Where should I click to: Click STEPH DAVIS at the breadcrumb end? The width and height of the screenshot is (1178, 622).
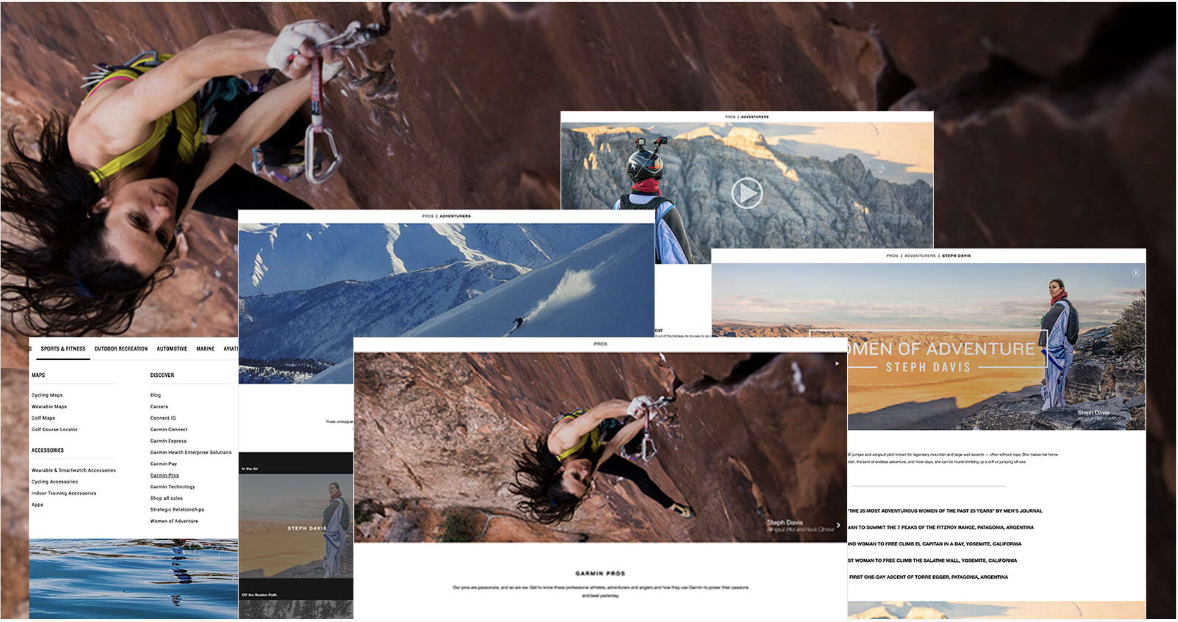(x=956, y=256)
